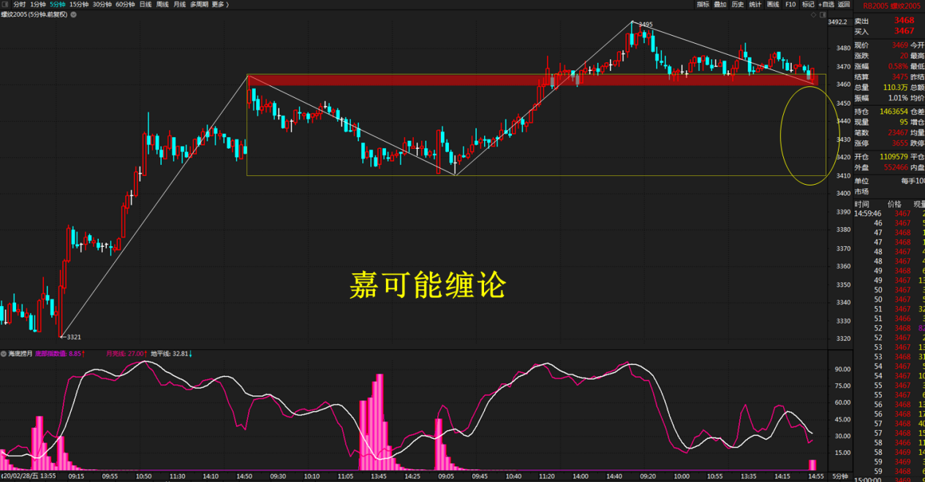Open the 指标 indicators button

pyautogui.click(x=703, y=4)
